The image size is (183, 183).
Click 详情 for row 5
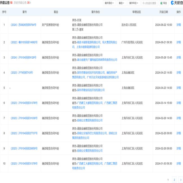pyautogui.click(x=178, y=88)
